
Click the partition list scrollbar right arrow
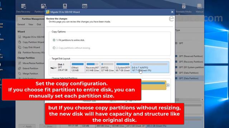202,100
